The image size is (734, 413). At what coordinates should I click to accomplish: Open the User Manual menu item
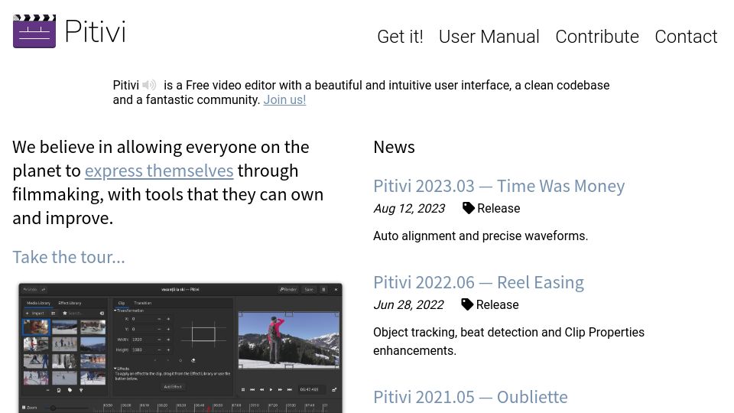pyautogui.click(x=489, y=37)
